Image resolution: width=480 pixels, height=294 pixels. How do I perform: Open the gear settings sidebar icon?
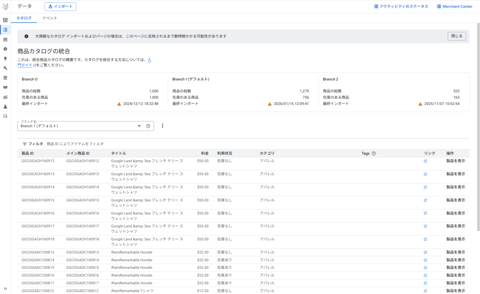[5, 49]
